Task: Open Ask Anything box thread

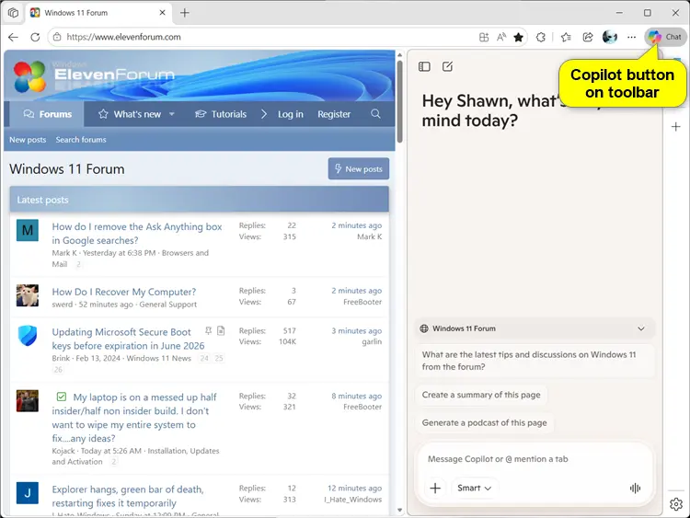Action: click(137, 234)
